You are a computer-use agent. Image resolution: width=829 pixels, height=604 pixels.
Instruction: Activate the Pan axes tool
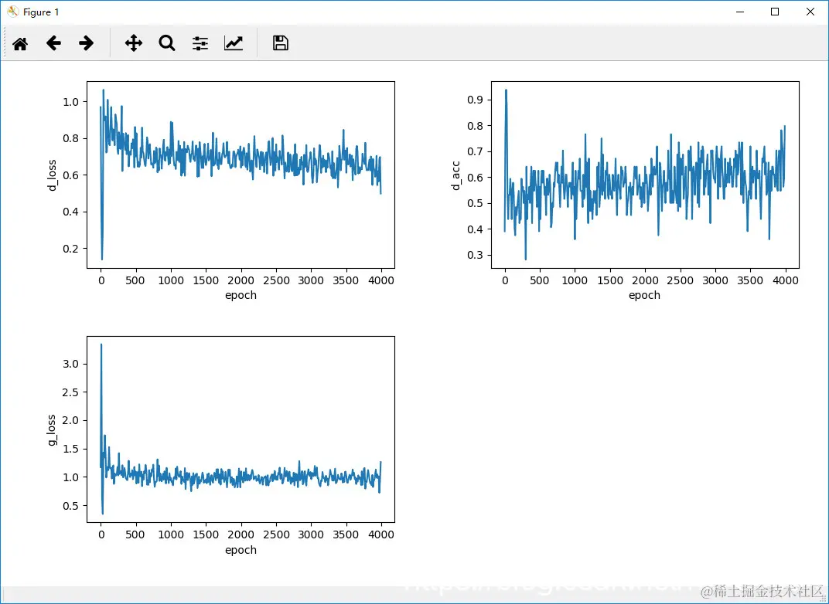(x=134, y=43)
